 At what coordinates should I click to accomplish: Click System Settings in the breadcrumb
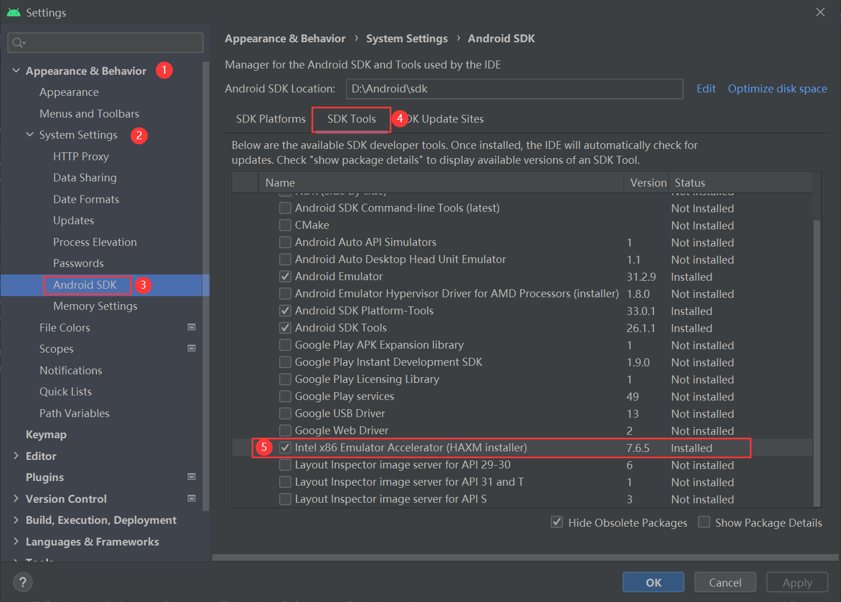point(407,38)
